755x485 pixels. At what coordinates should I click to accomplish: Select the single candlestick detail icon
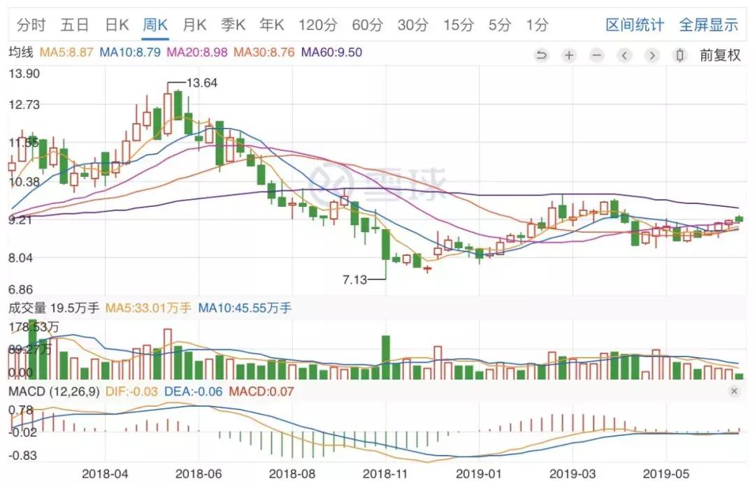click(679, 55)
